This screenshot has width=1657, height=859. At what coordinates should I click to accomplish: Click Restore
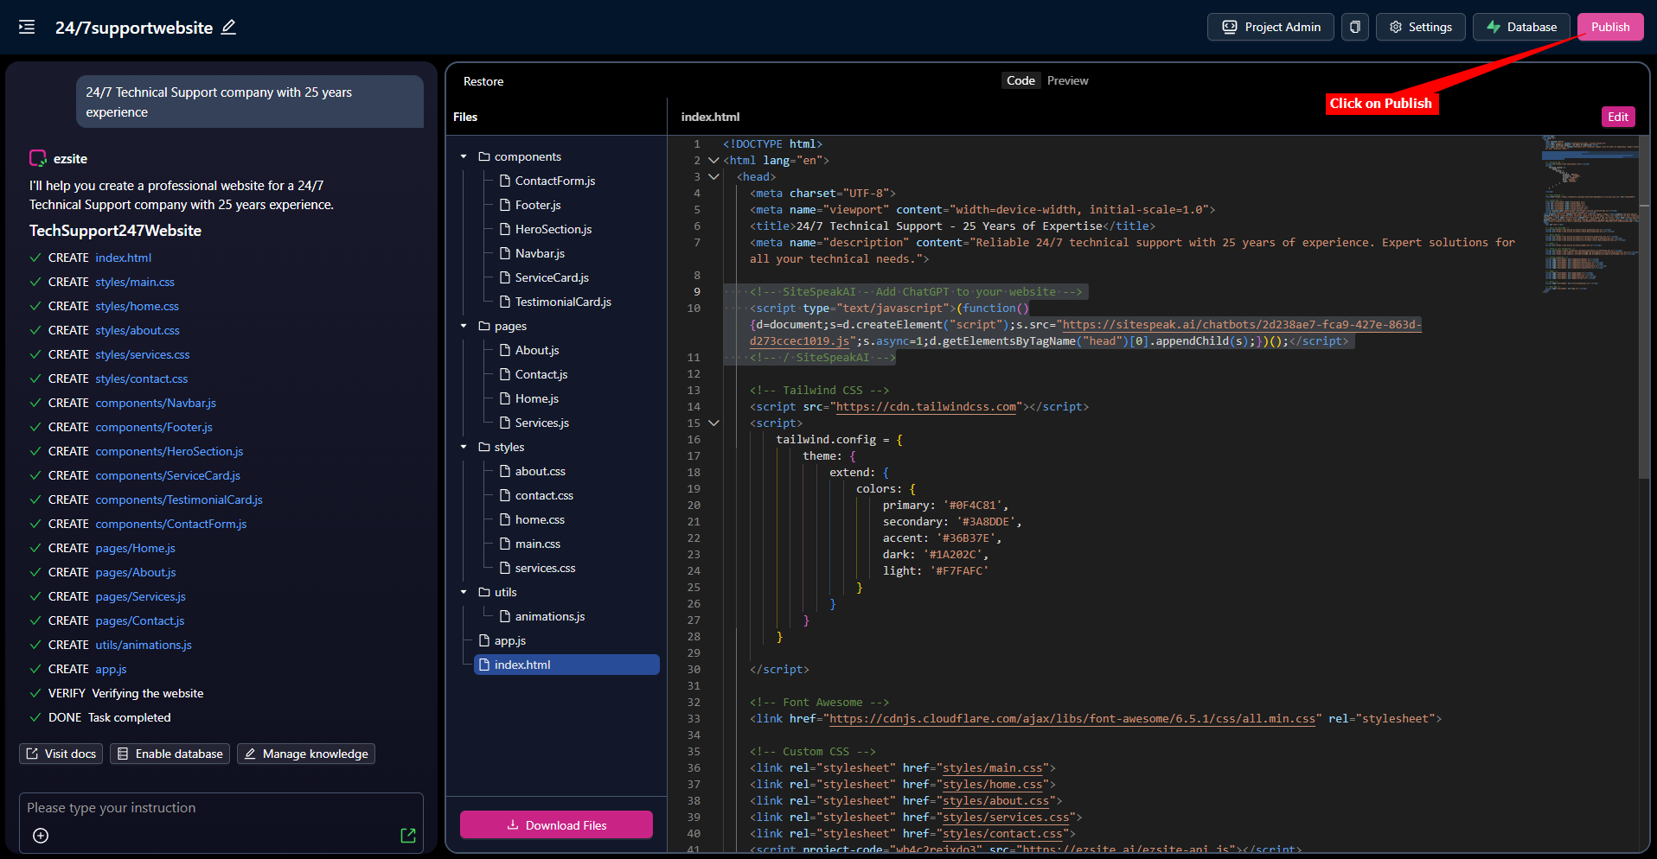coord(483,81)
